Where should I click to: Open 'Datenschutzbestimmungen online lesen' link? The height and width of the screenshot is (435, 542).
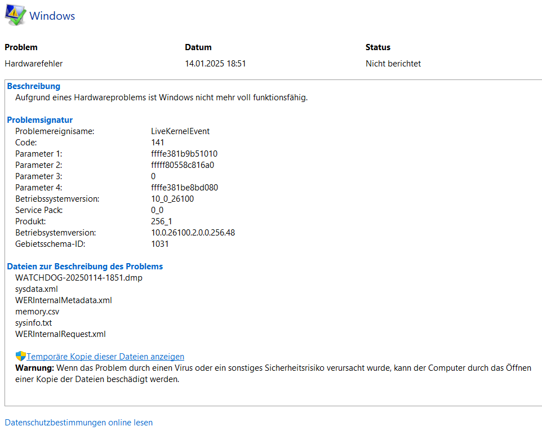pyautogui.click(x=78, y=423)
